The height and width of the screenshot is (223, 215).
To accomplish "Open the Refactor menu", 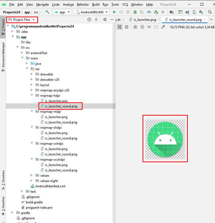I will tap(83, 5).
